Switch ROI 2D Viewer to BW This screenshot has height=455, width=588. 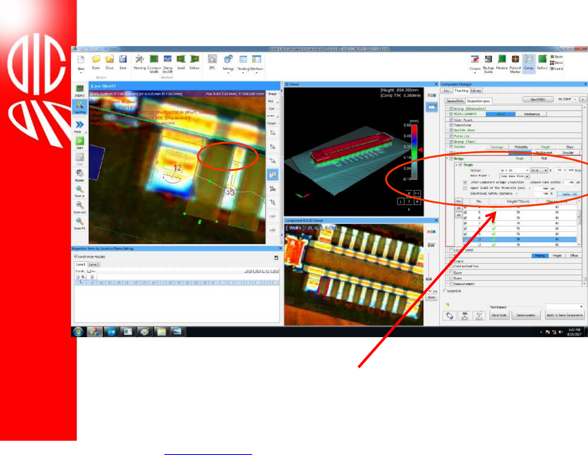(431, 245)
